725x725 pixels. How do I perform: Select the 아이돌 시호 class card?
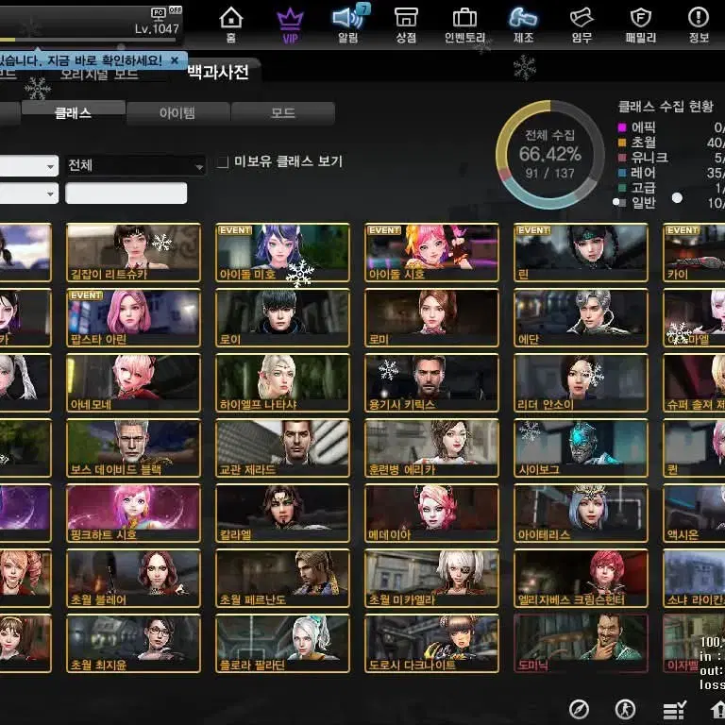coord(431,252)
